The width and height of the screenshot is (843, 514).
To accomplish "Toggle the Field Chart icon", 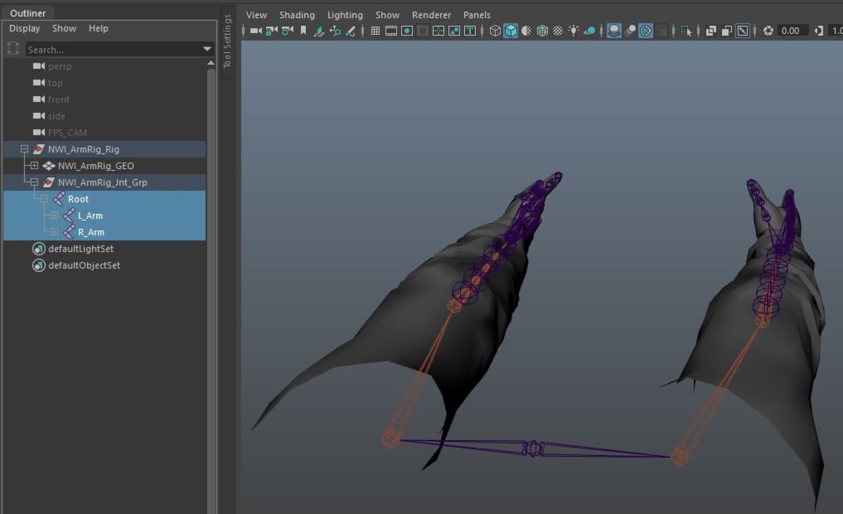I will tap(438, 31).
